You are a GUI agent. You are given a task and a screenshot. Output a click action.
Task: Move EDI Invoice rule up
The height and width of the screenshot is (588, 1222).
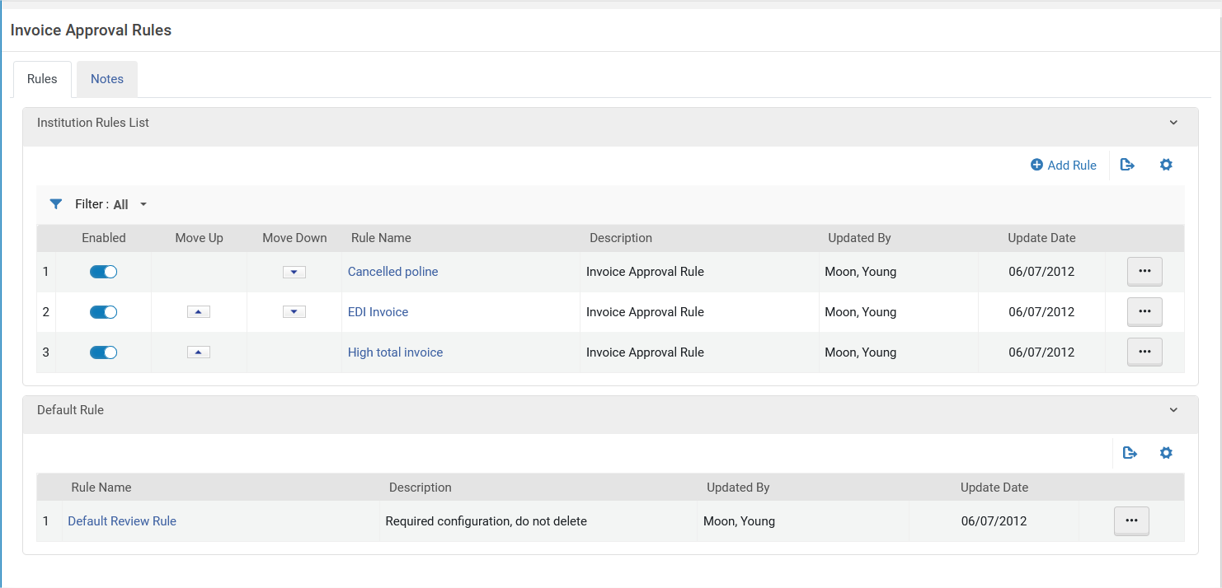[x=199, y=312]
